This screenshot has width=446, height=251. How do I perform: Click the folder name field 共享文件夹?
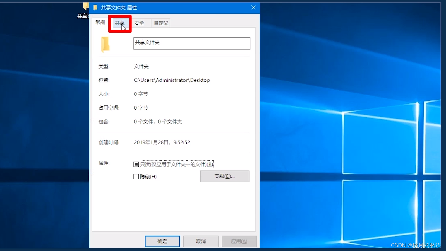[x=192, y=43]
